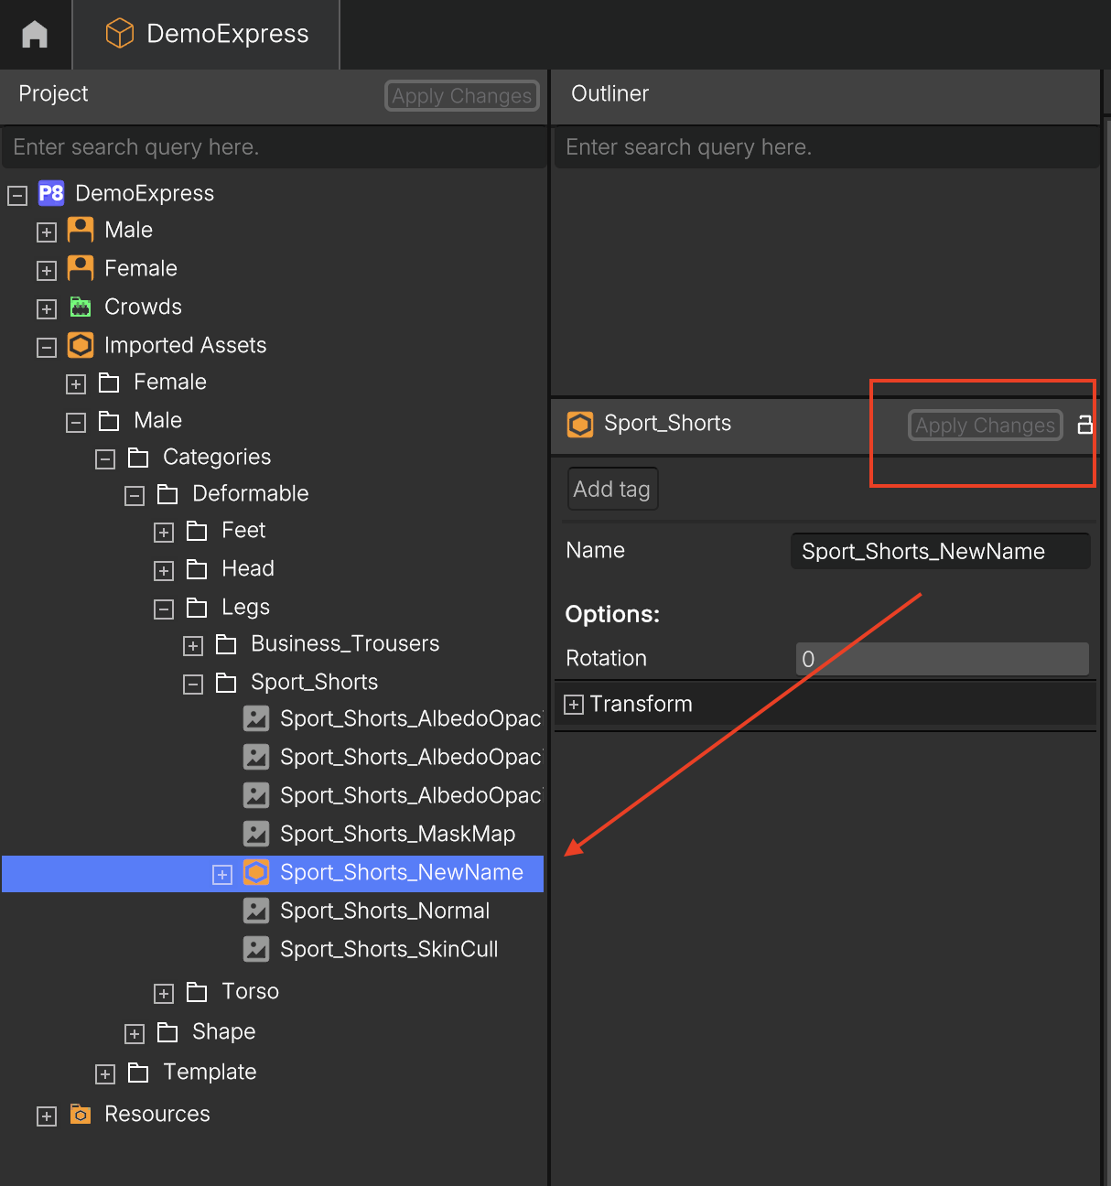The height and width of the screenshot is (1186, 1111).
Task: Switch to the DemoExpress tab
Action: (x=207, y=34)
